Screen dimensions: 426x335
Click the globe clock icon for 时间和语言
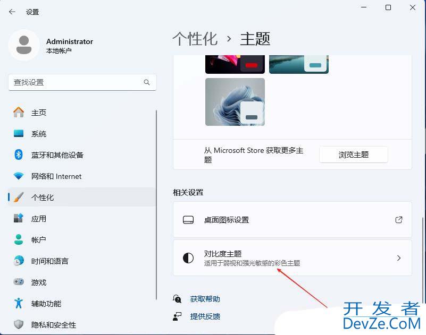(19, 261)
